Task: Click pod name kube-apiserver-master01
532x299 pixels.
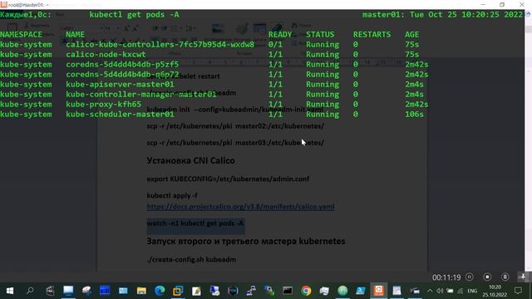Action: coord(120,85)
